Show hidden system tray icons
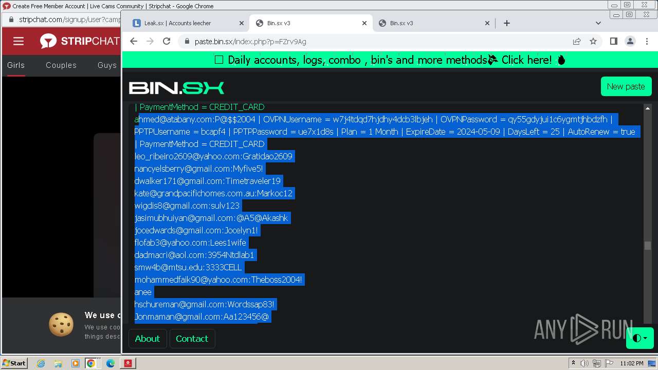Viewport: 658px width, 370px height. 573,363
